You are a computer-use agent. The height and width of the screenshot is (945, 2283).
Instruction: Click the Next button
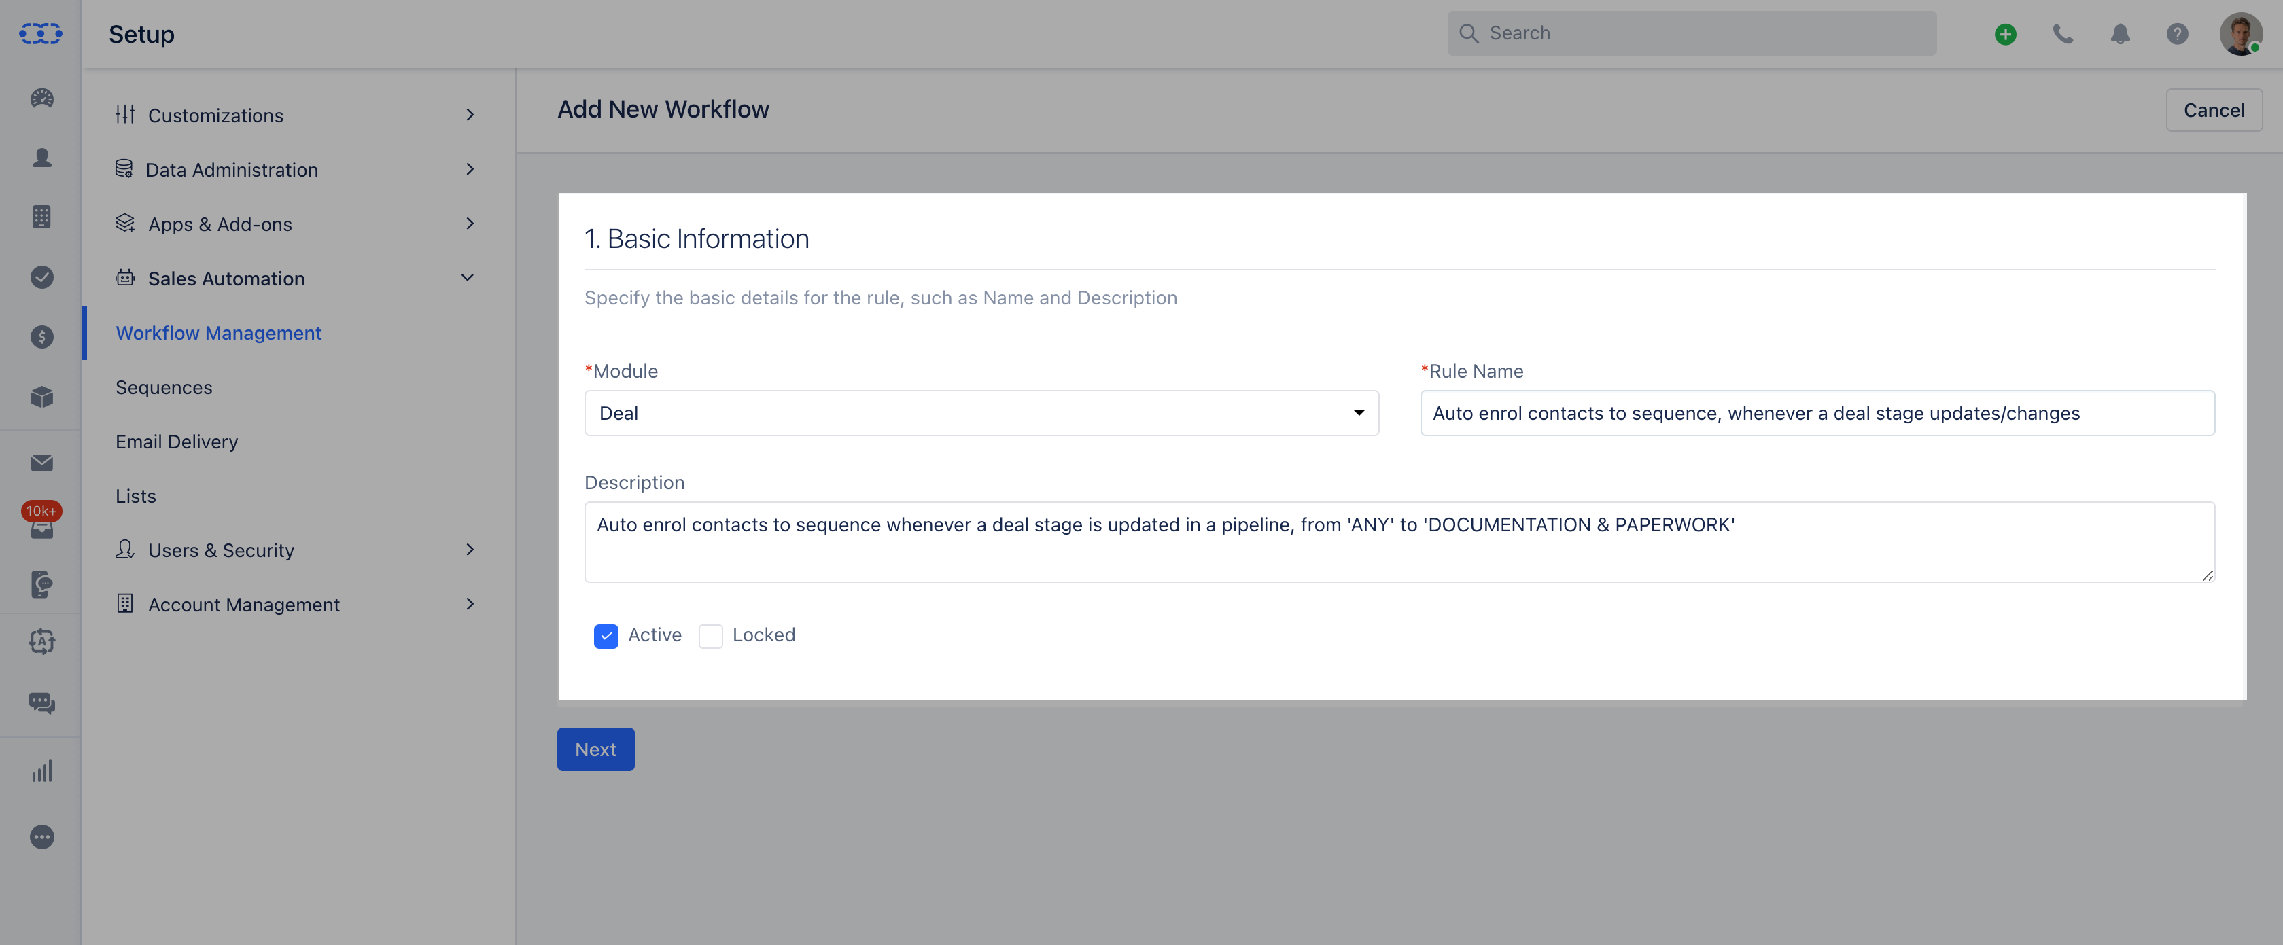coord(595,749)
